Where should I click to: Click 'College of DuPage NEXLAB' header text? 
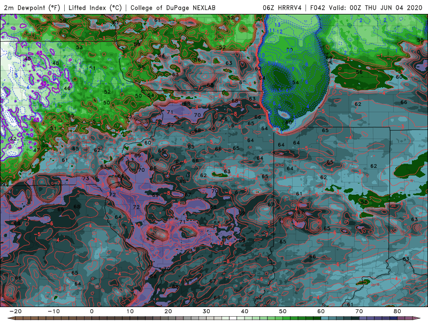pos(173,7)
